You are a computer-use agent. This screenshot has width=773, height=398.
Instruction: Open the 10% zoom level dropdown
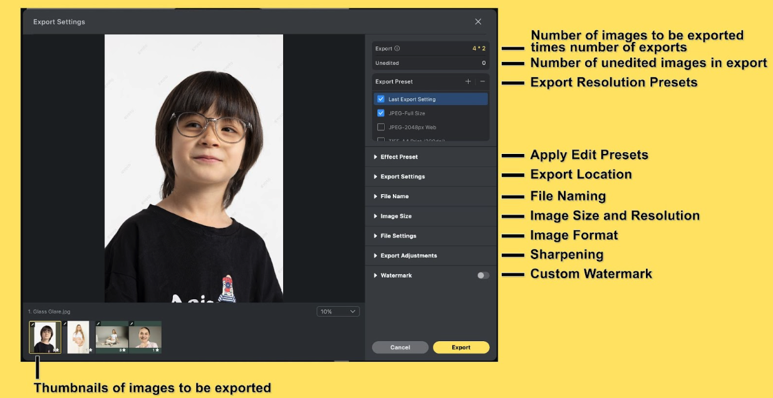click(338, 311)
